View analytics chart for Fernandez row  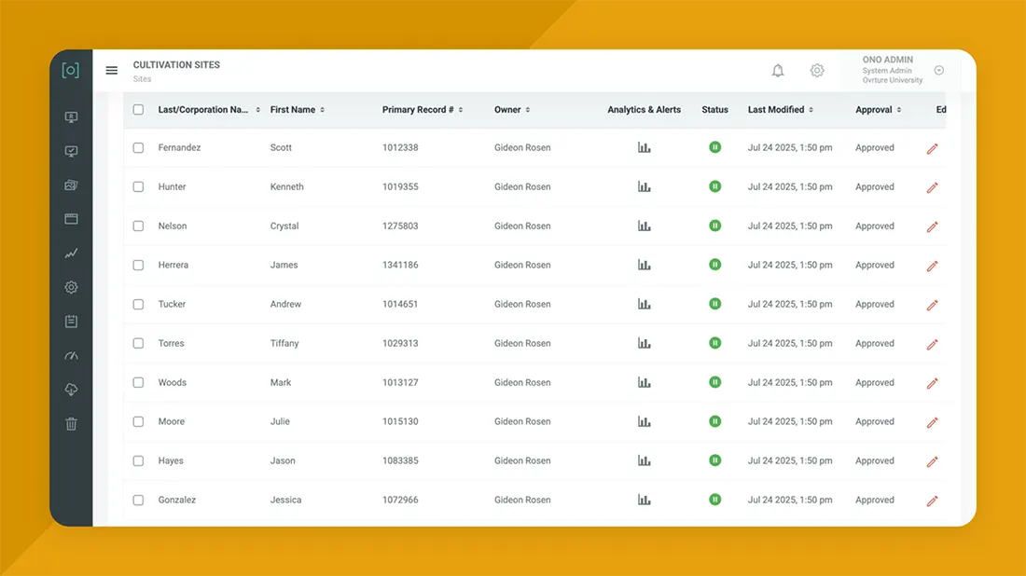(x=644, y=148)
